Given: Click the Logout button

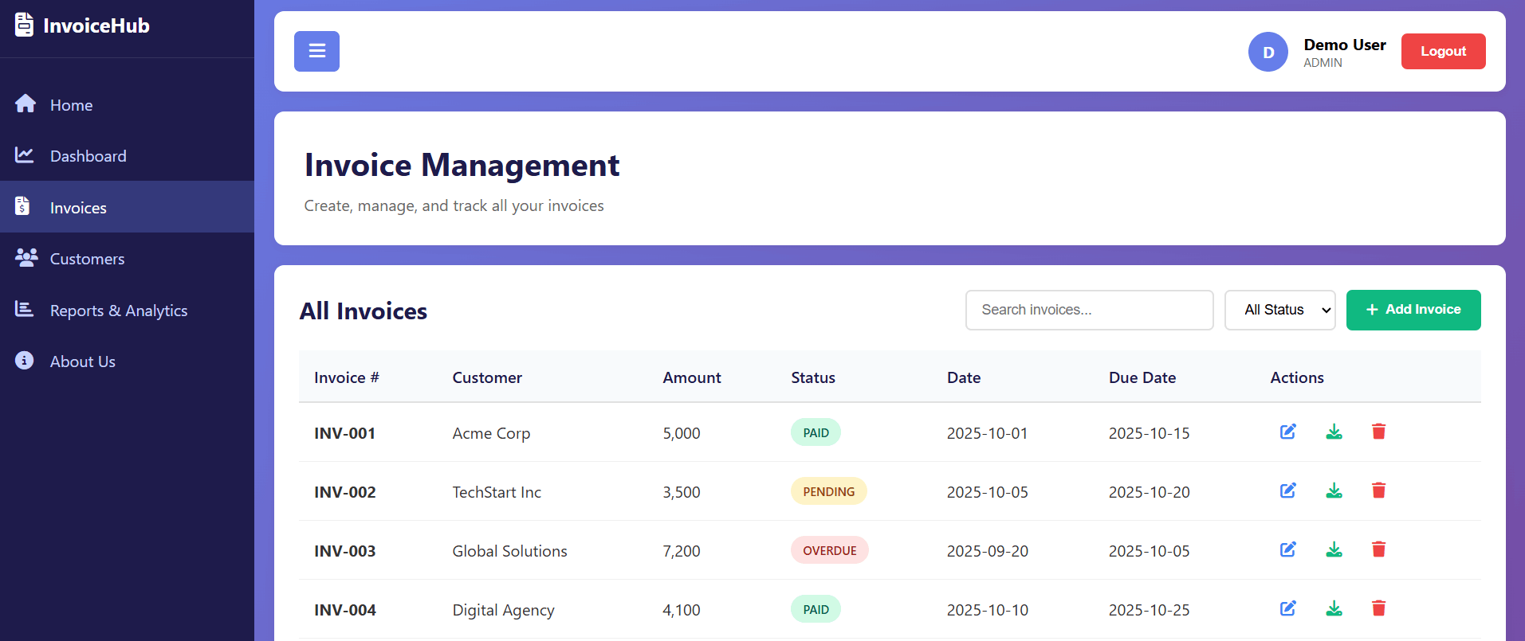Looking at the screenshot, I should pyautogui.click(x=1443, y=51).
